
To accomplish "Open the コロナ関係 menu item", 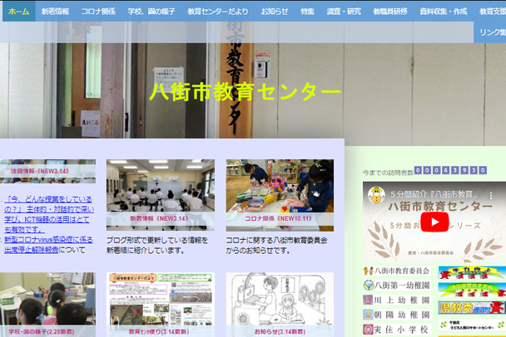I will pyautogui.click(x=98, y=12).
